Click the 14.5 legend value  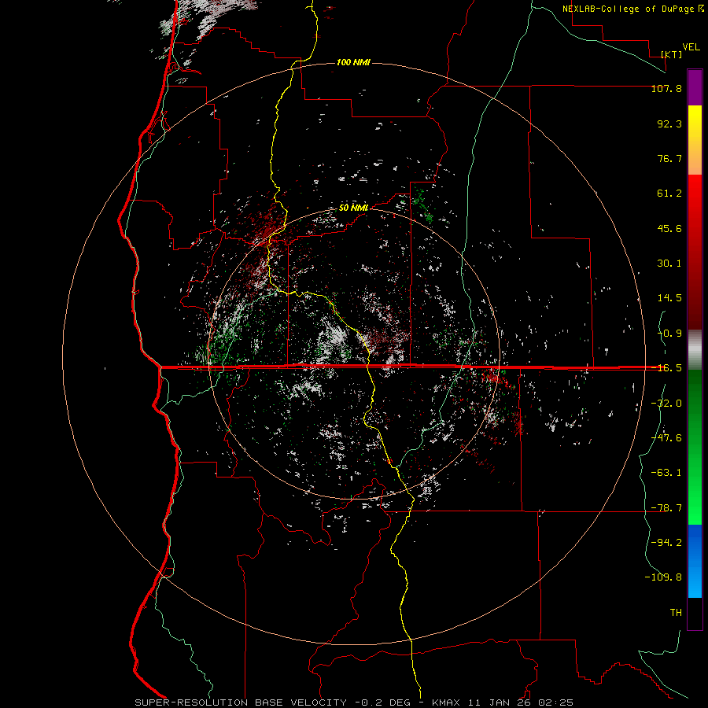669,298
